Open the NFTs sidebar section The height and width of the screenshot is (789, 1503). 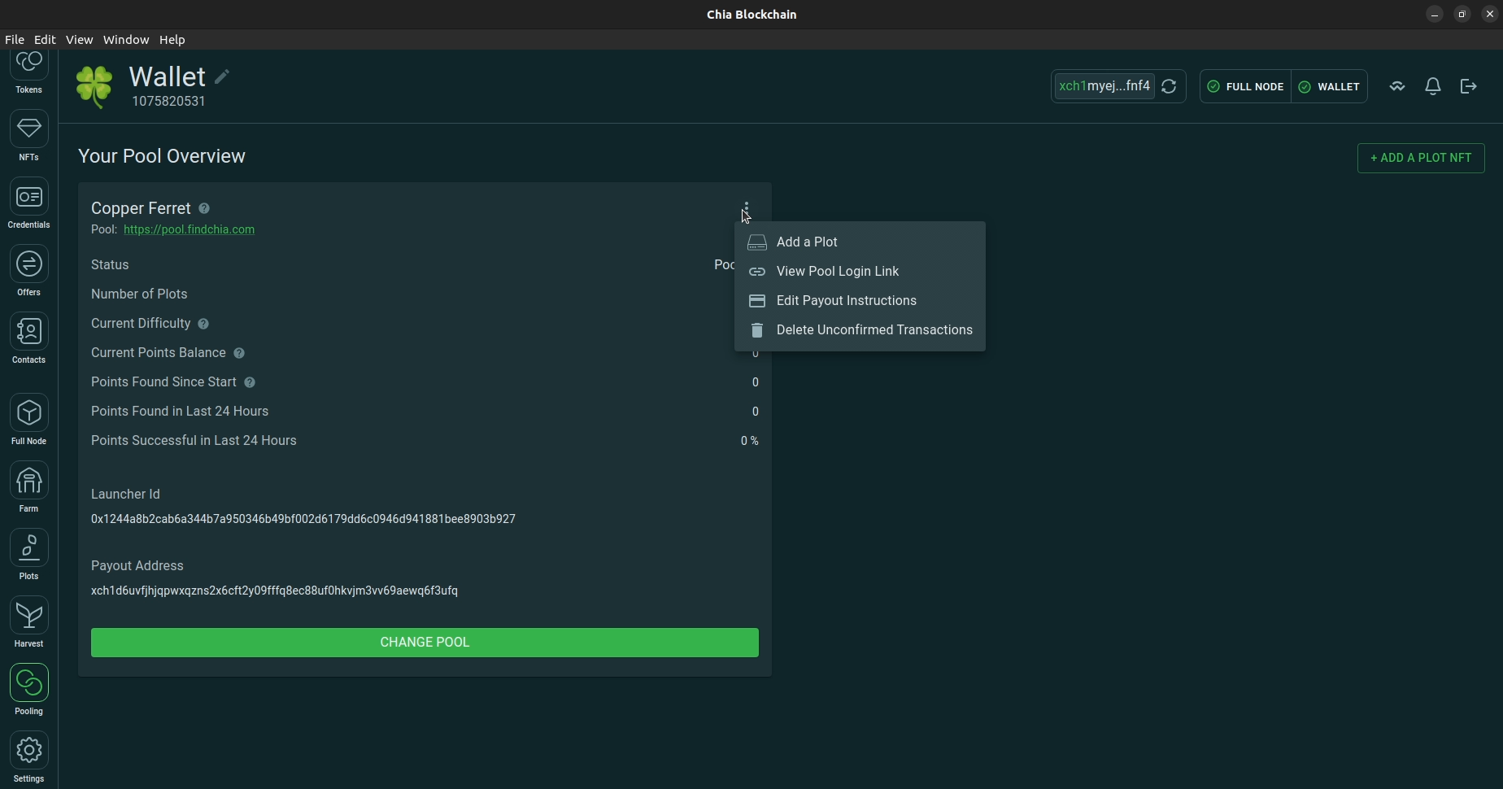pos(29,137)
